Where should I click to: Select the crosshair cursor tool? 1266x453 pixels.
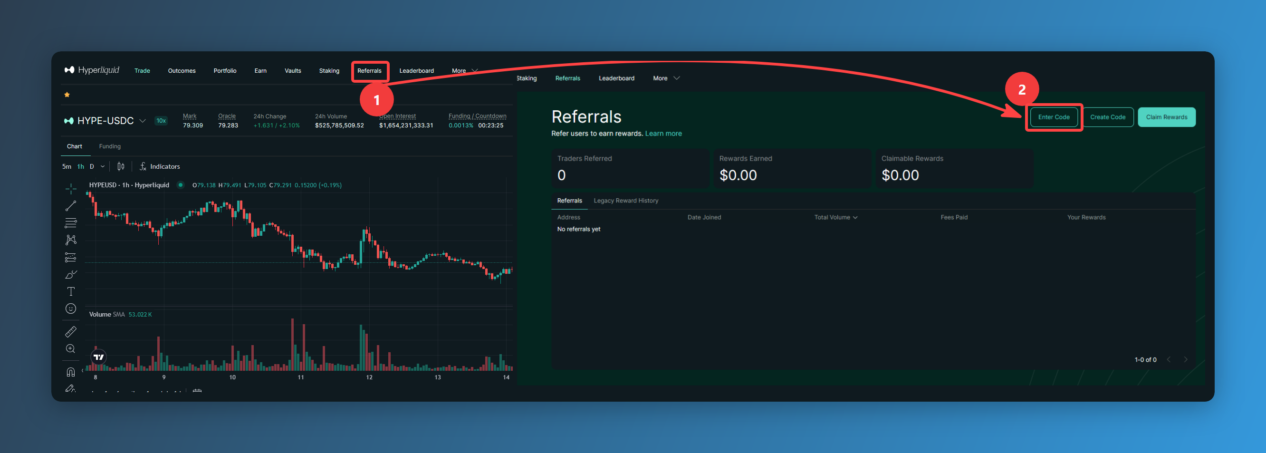point(71,189)
